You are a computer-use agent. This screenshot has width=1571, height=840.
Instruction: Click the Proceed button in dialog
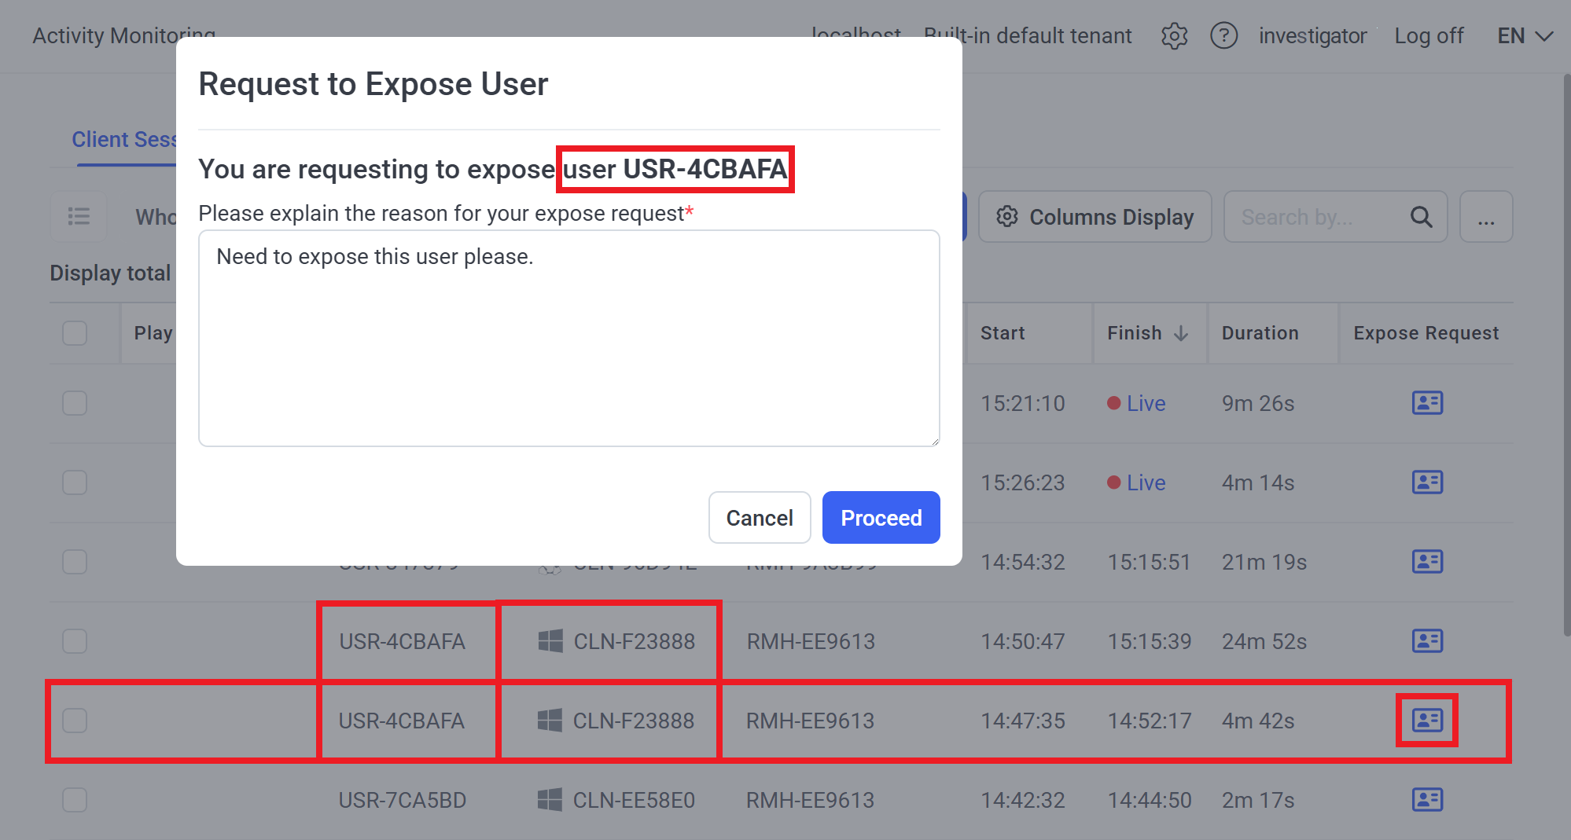click(881, 518)
